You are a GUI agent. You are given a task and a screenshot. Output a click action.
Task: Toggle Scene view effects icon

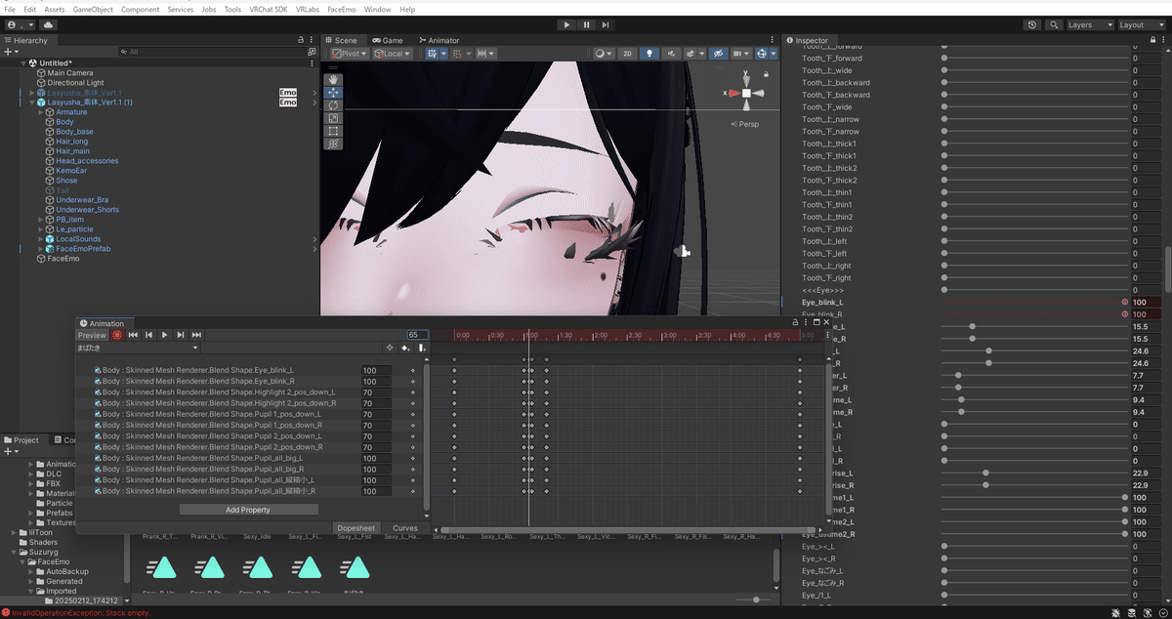tap(692, 54)
